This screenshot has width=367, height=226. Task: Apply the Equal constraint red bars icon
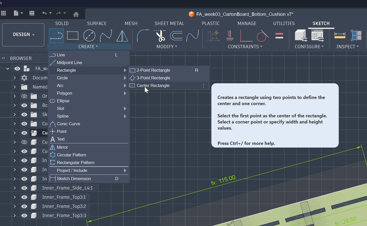coord(279,36)
